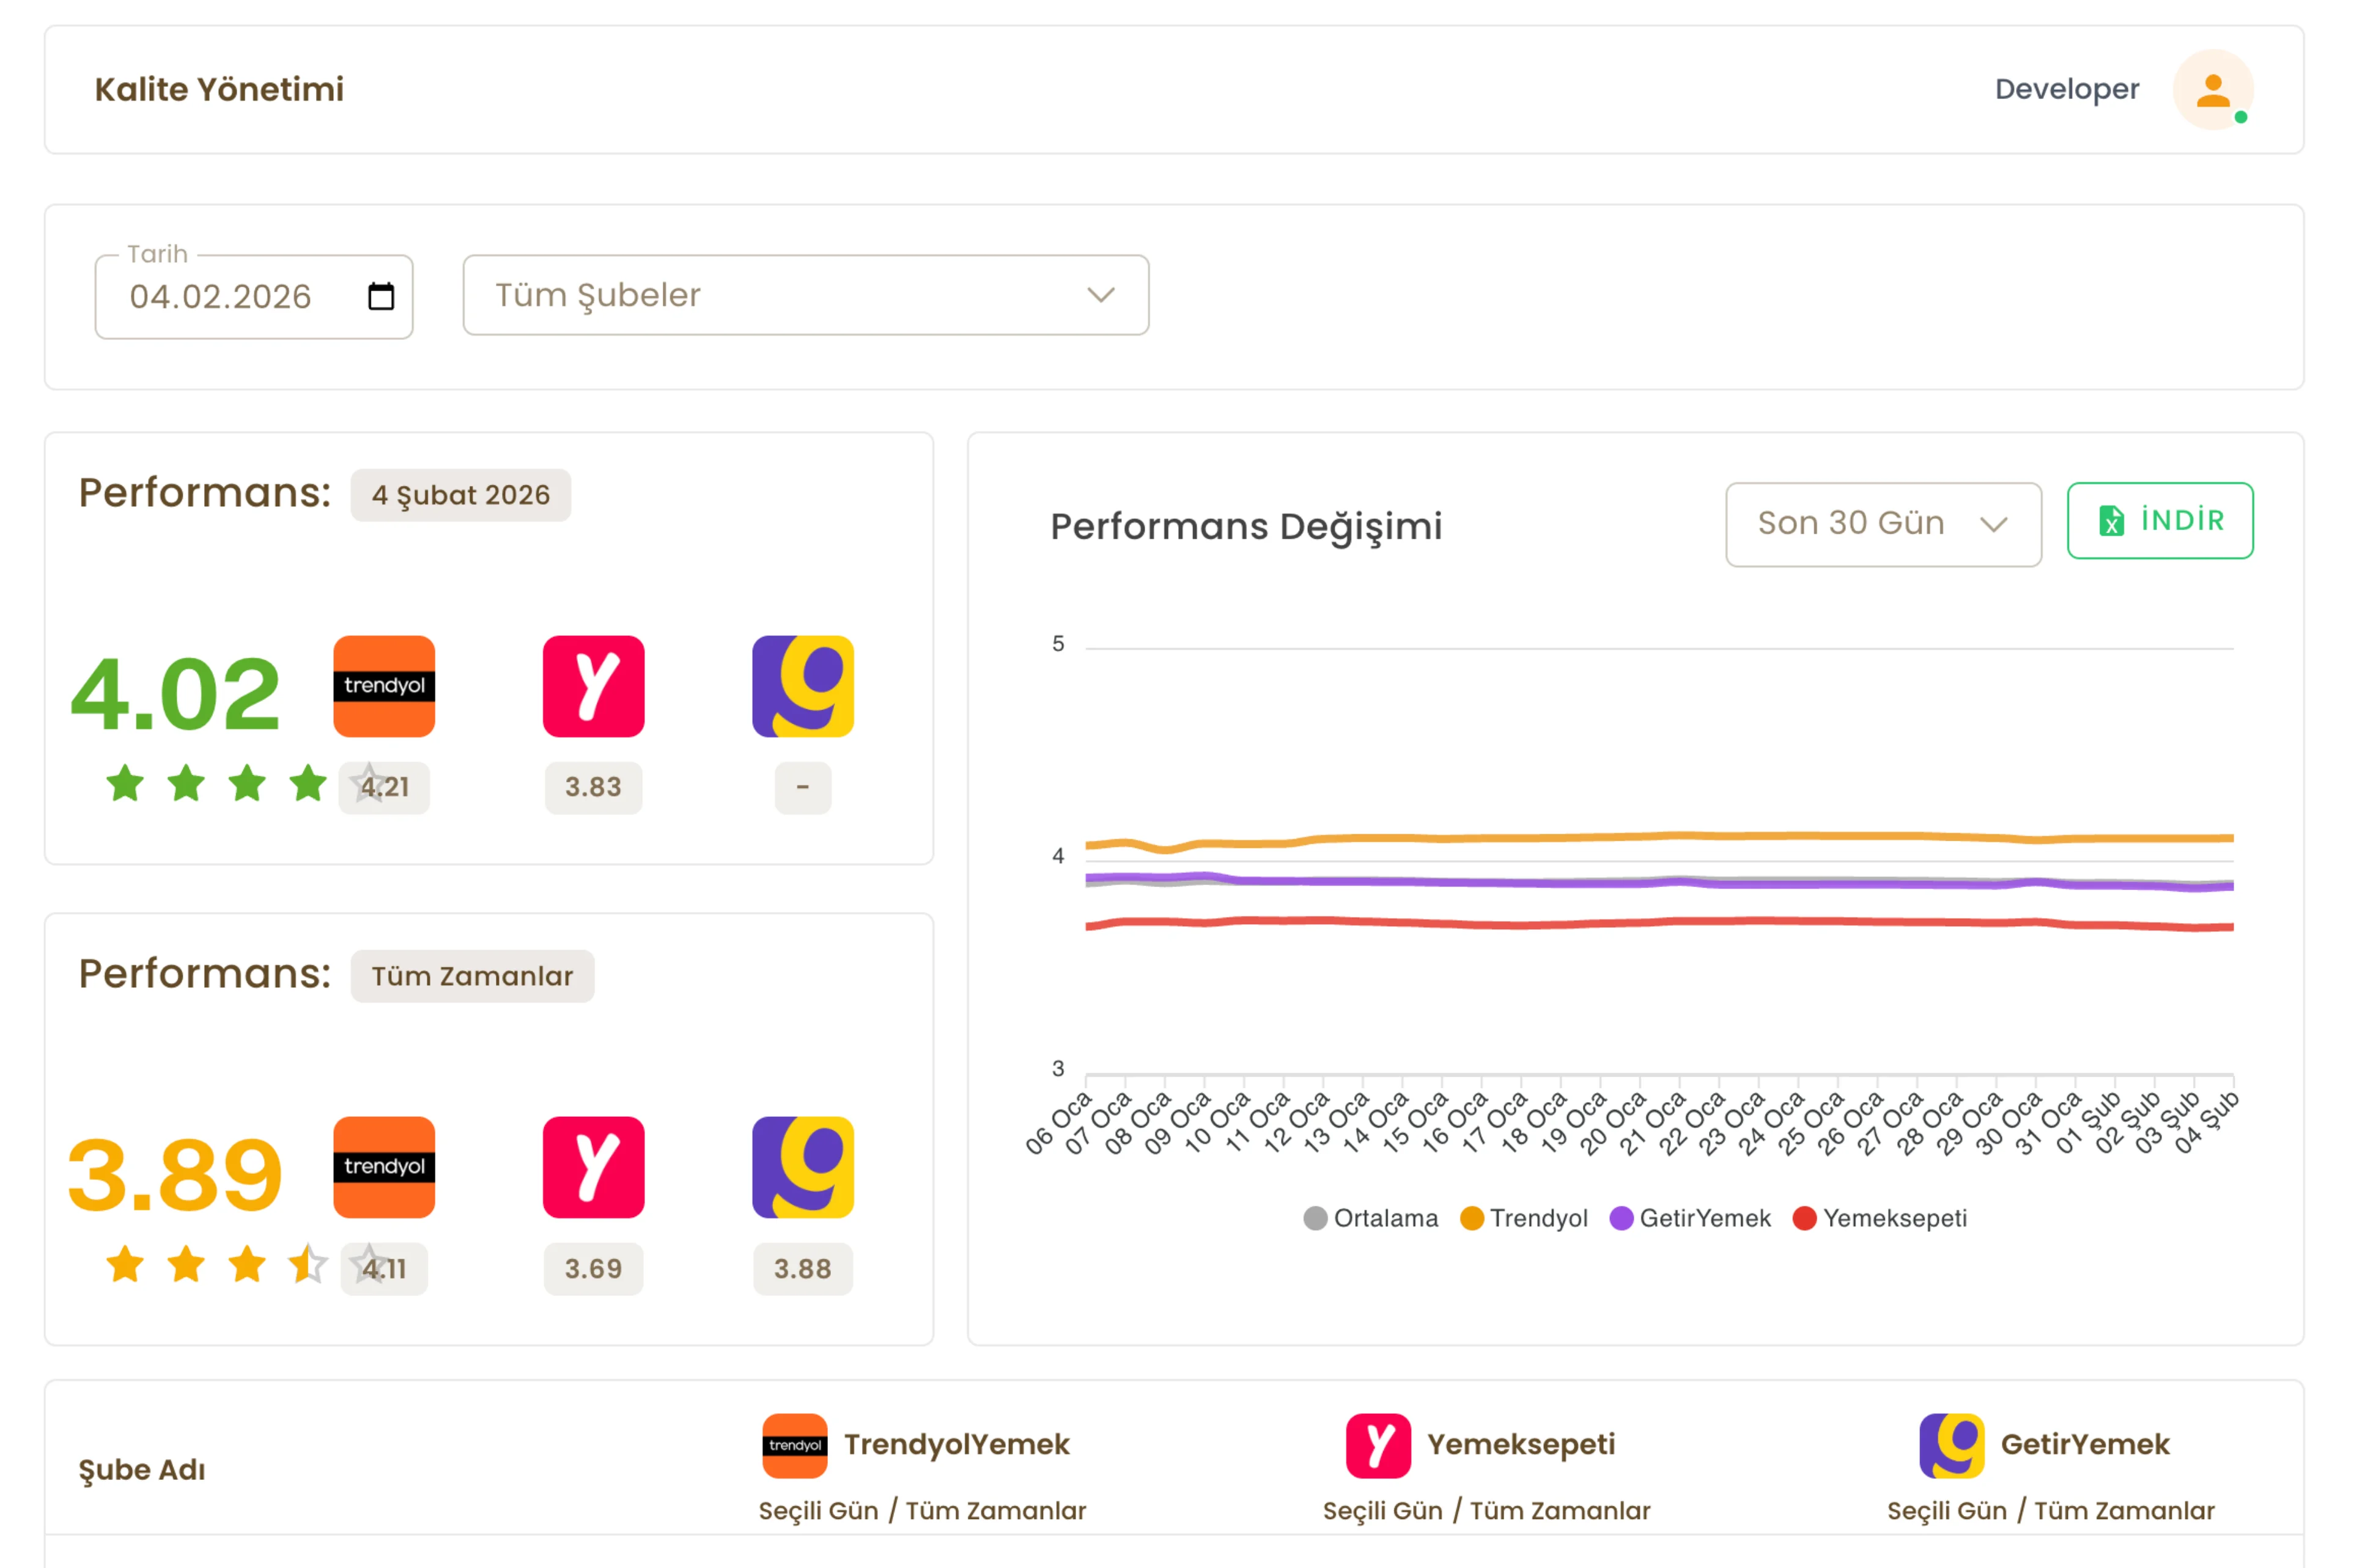This screenshot has width=2354, height=1568.
Task: Click Yemeksepeti logo in Tüm Zamanlar card
Action: click(593, 1167)
